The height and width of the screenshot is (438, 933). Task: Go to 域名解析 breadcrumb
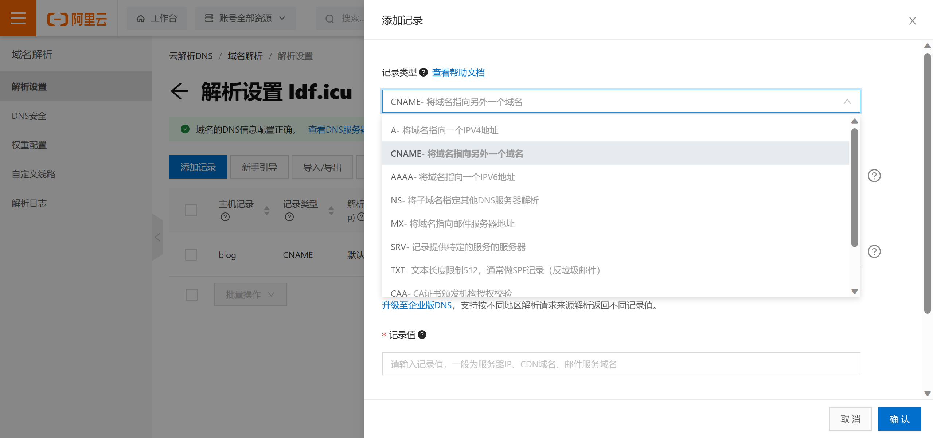tap(245, 56)
